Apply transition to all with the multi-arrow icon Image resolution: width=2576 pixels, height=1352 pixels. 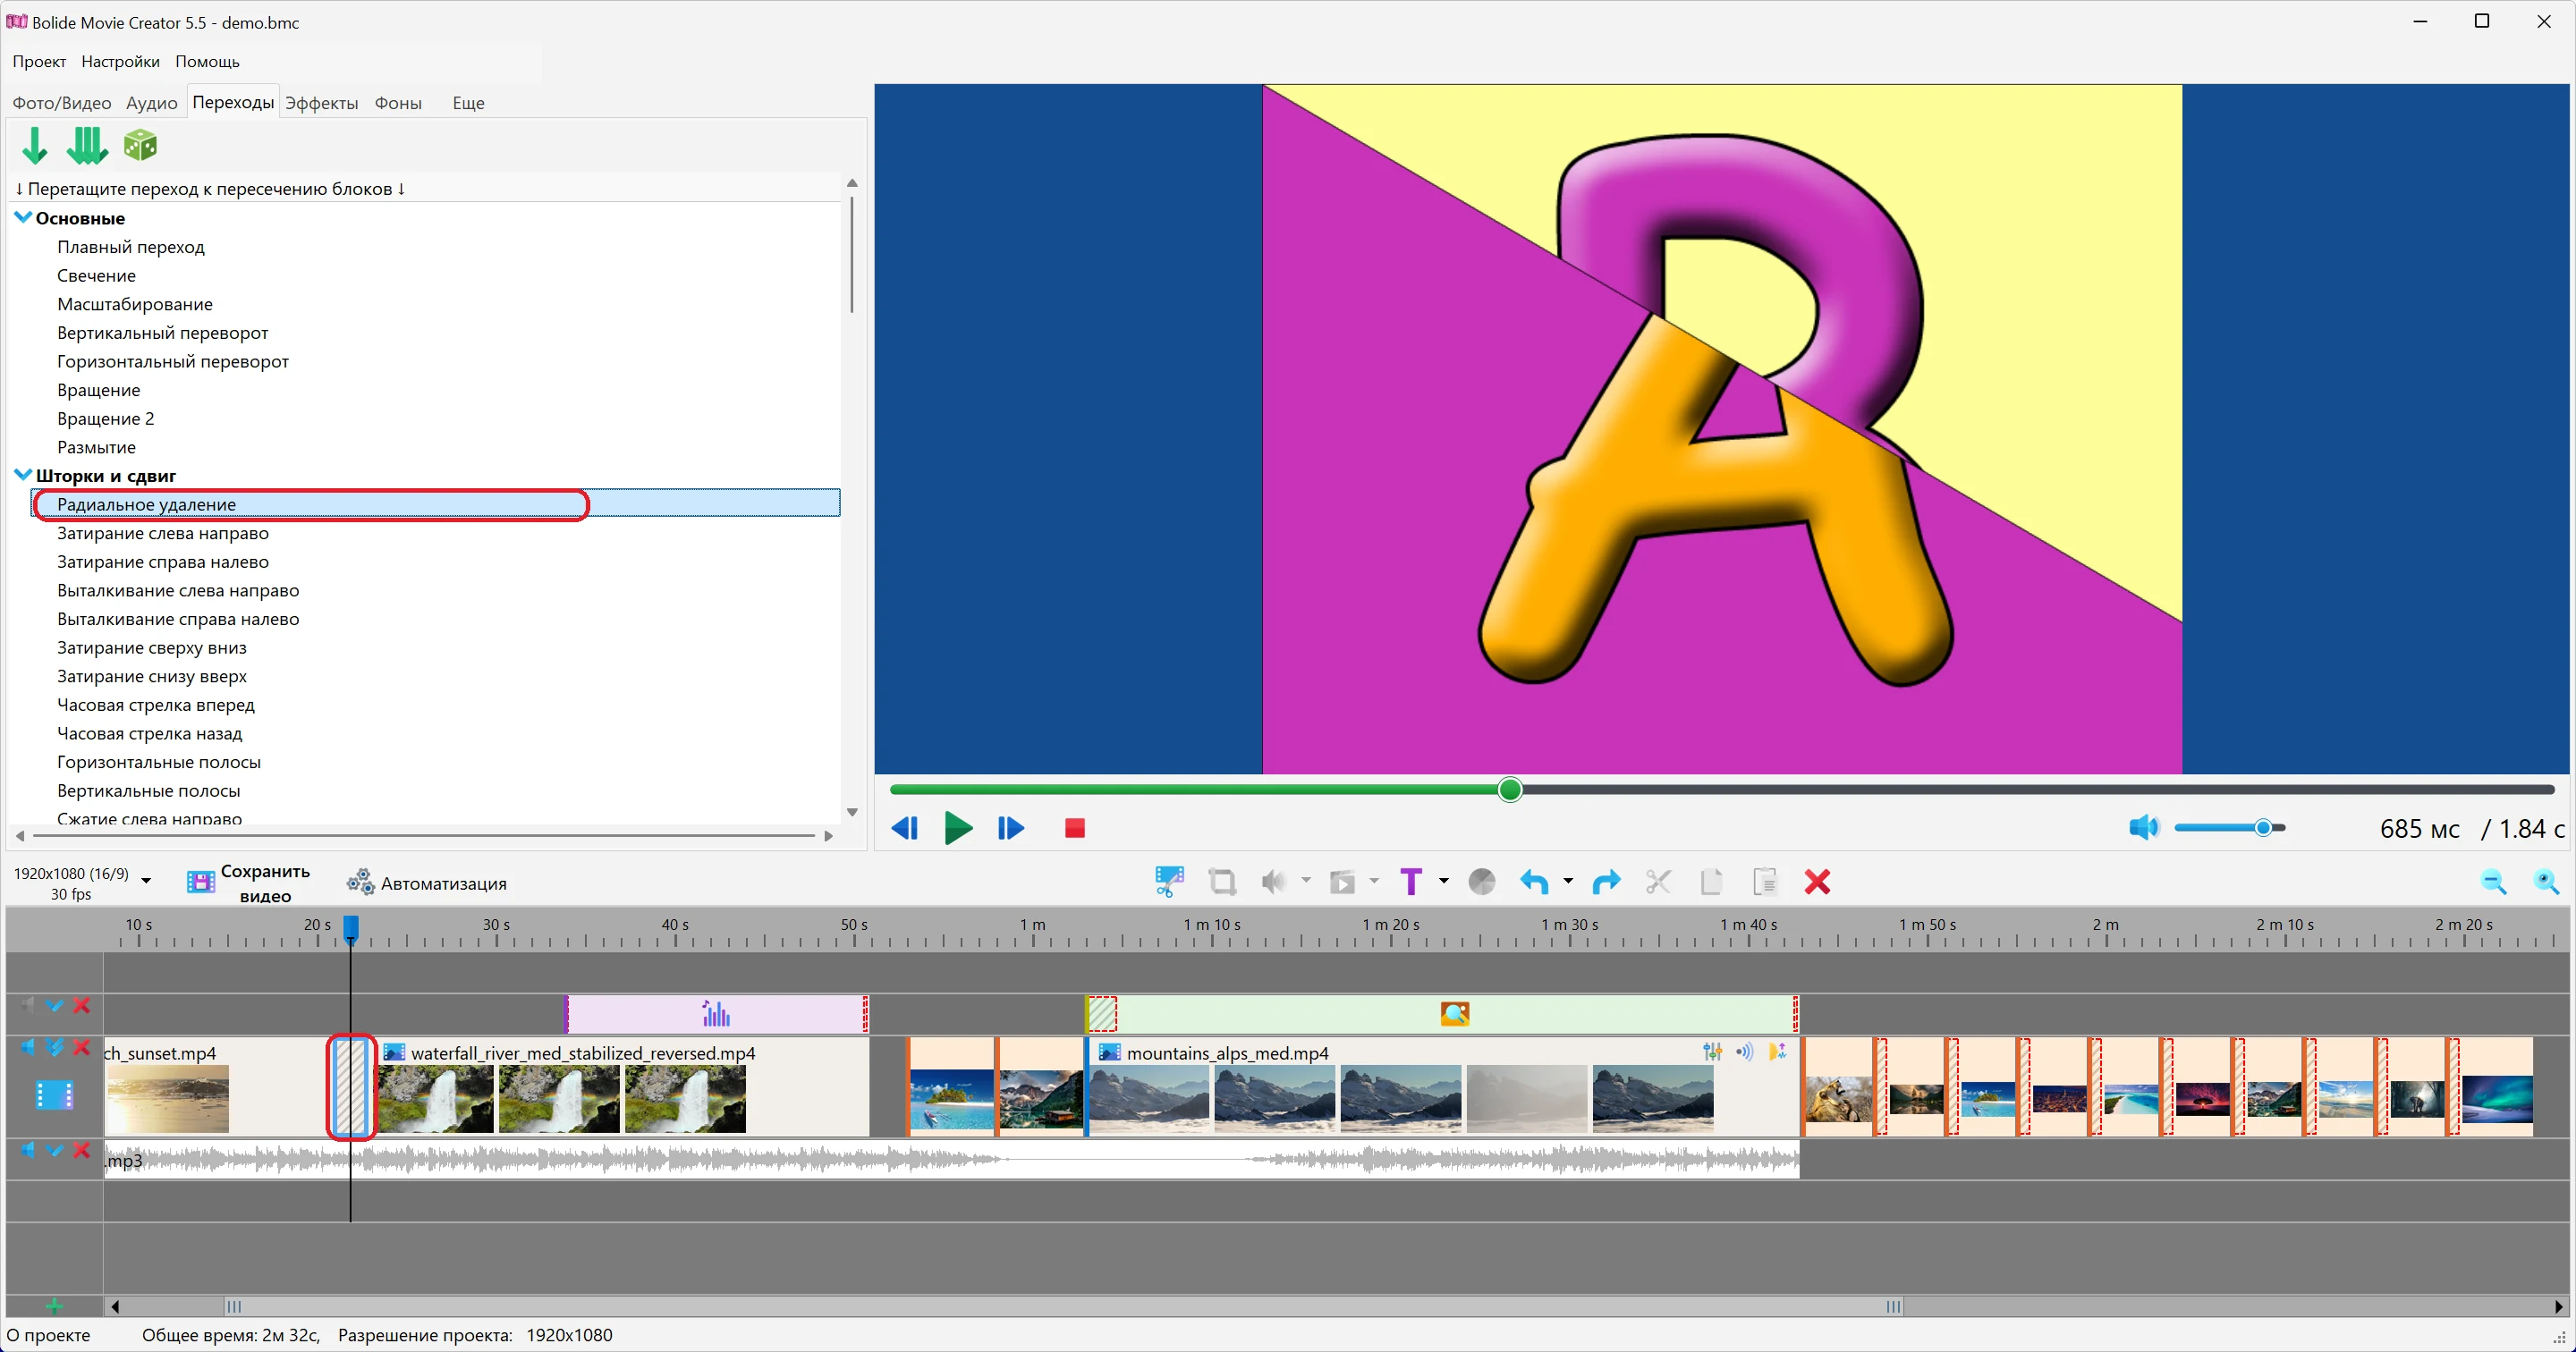click(87, 146)
